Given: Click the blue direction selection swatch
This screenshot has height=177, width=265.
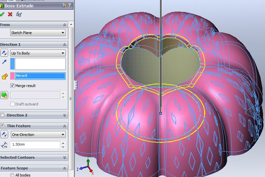Looking at the screenshot, I should pos(12,64).
